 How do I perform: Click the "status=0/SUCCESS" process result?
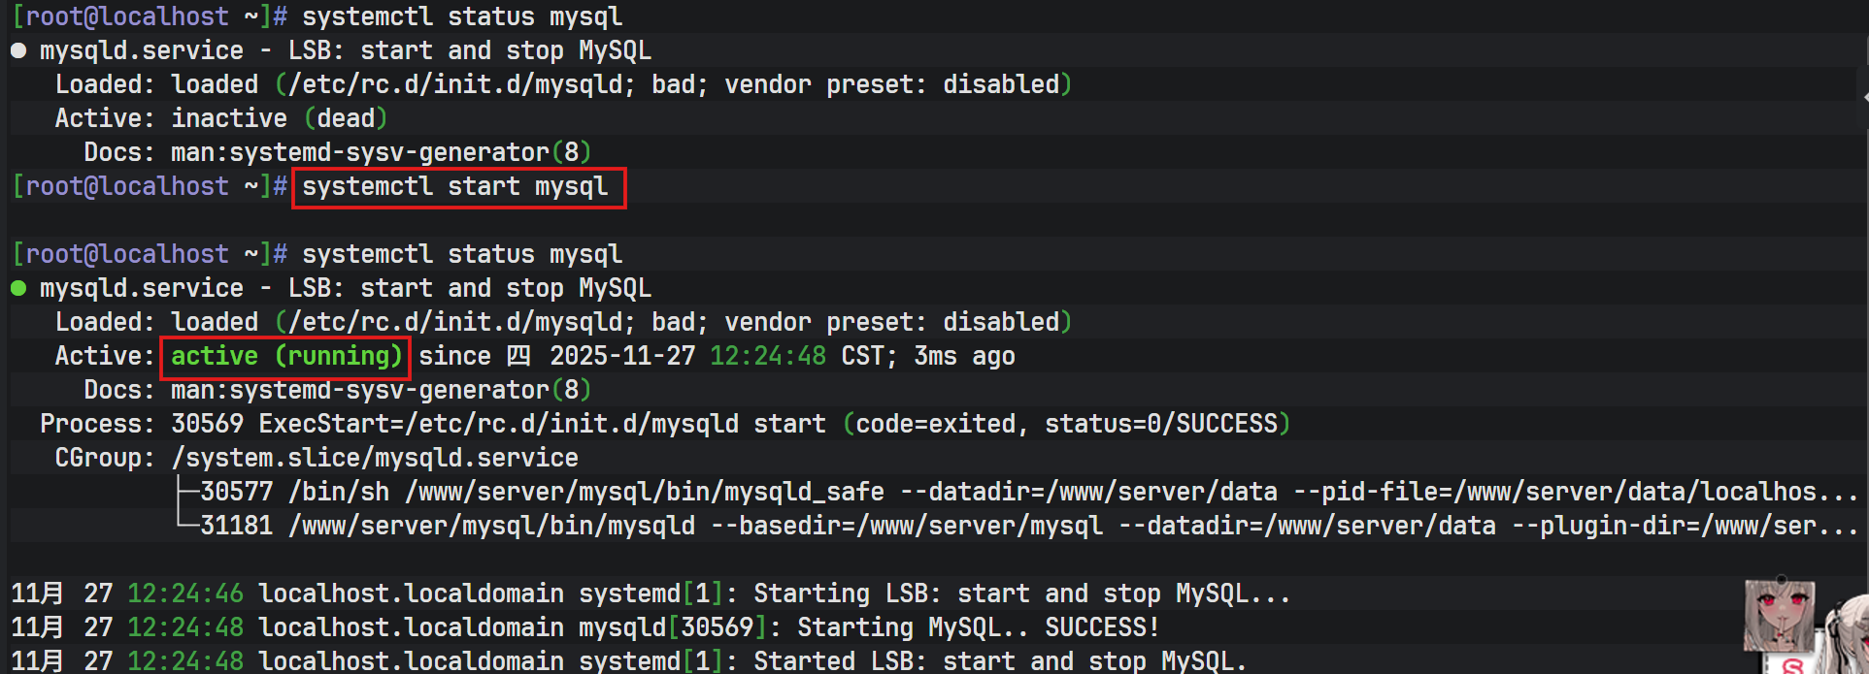(1161, 424)
